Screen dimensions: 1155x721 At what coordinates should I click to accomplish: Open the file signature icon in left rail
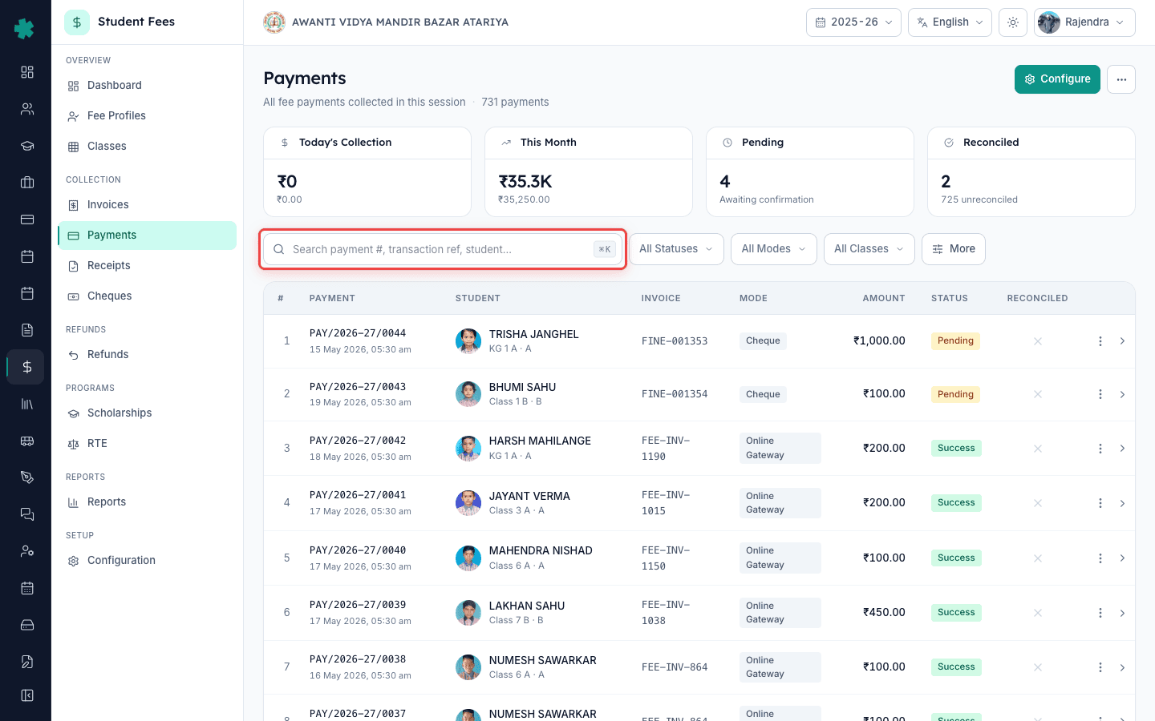(27, 662)
